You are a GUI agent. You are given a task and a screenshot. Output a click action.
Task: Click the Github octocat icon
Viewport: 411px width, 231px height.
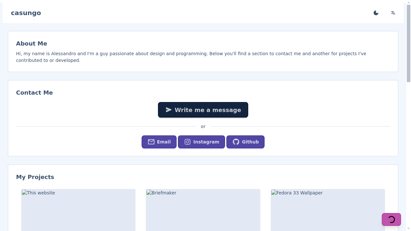[236, 142]
